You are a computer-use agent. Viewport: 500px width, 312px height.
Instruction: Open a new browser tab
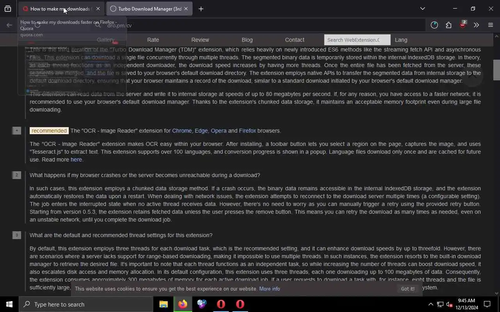pyautogui.click(x=201, y=9)
